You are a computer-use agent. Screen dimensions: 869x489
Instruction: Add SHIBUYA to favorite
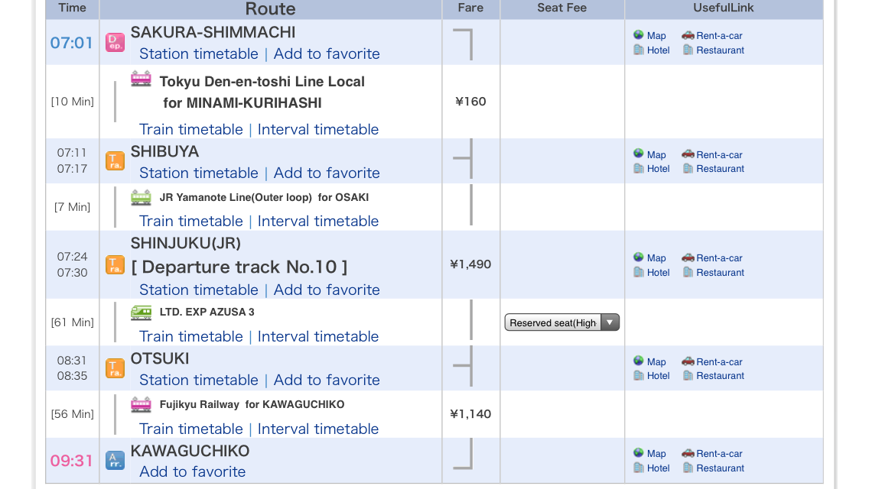(327, 173)
